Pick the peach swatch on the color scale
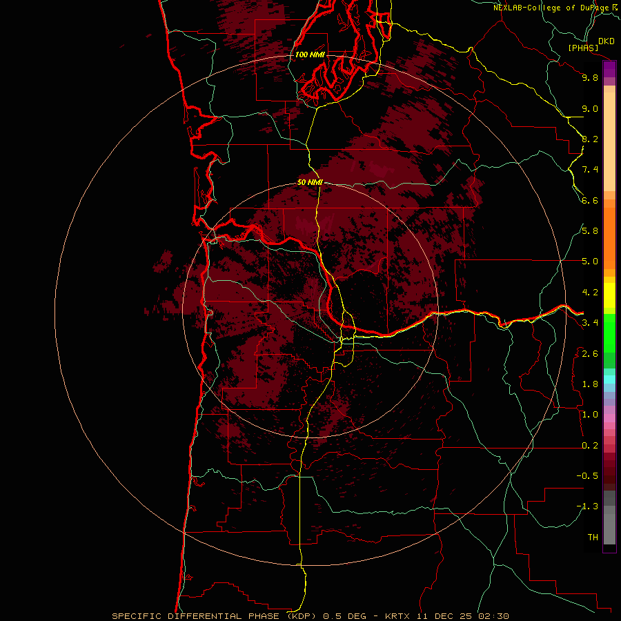 coord(609,141)
